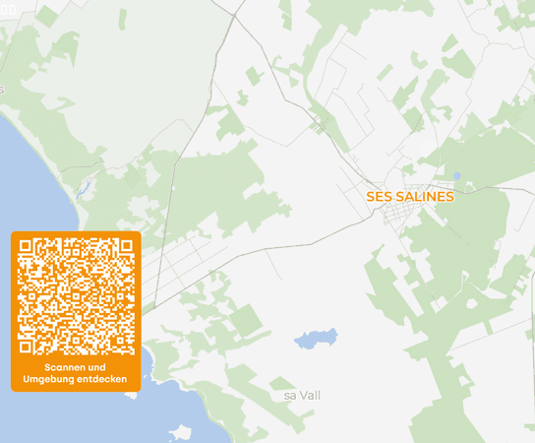This screenshot has height=443, width=535.
Task: Click the orange QR code image
Action: pos(76,296)
